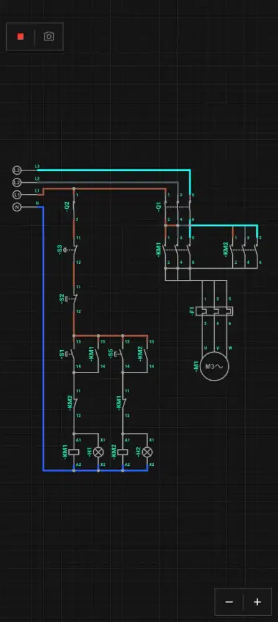Take a screenshot with the camera icon
This screenshot has width=278, height=622.
click(x=48, y=37)
